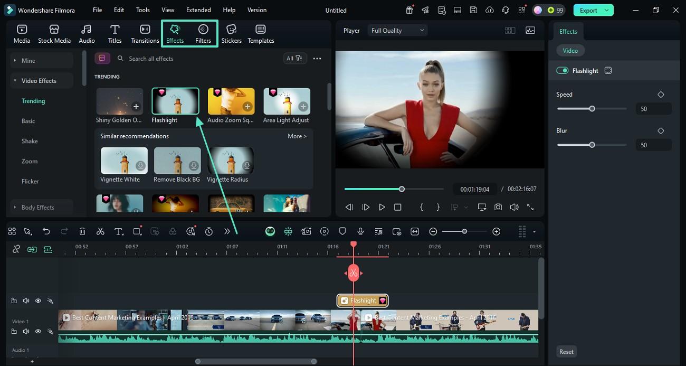Image resolution: width=686 pixels, height=366 pixels.
Task: Click the Record voiceover microphone icon
Action: [360, 231]
